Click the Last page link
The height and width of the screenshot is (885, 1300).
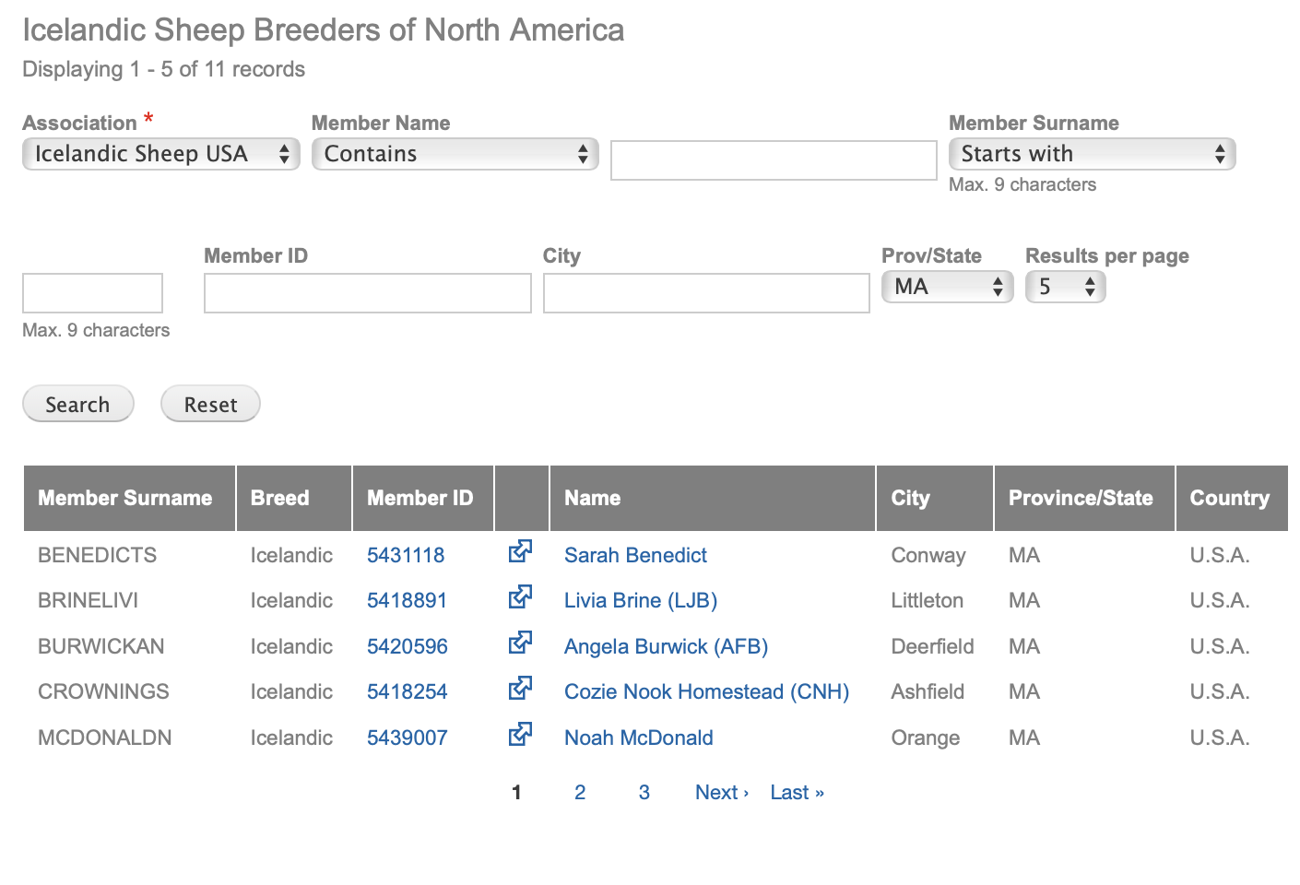798,792
